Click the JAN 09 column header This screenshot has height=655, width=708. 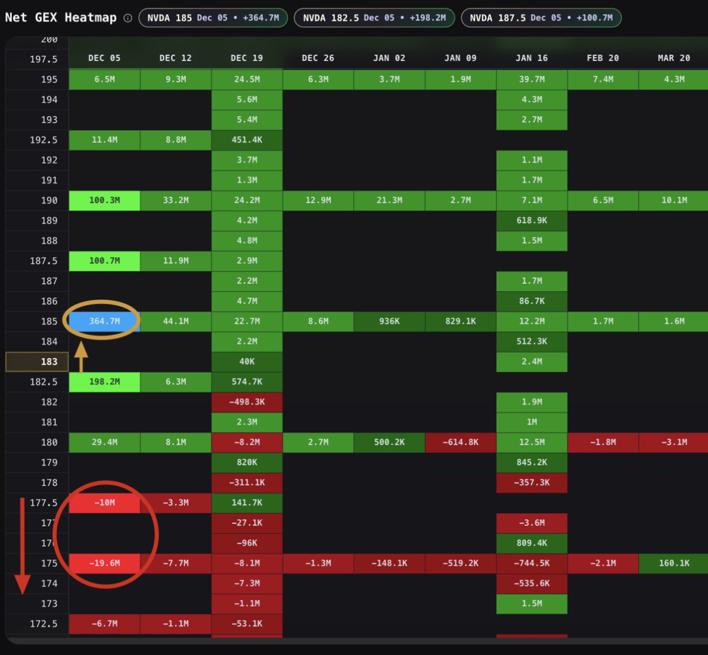461,58
